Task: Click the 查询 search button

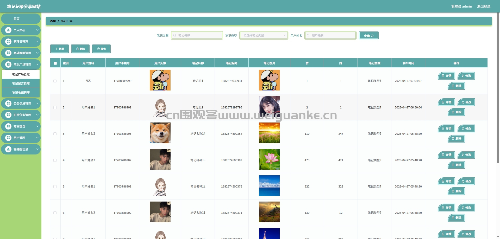Action: point(368,35)
